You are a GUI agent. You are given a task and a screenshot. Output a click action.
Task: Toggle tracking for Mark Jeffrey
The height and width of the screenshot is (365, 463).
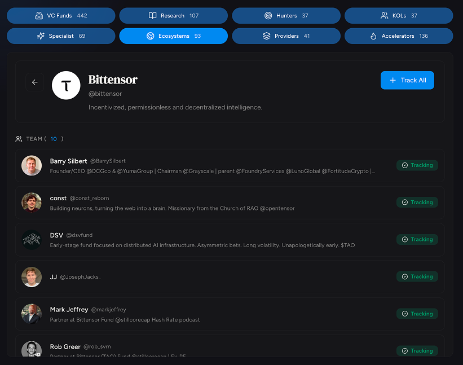(417, 314)
